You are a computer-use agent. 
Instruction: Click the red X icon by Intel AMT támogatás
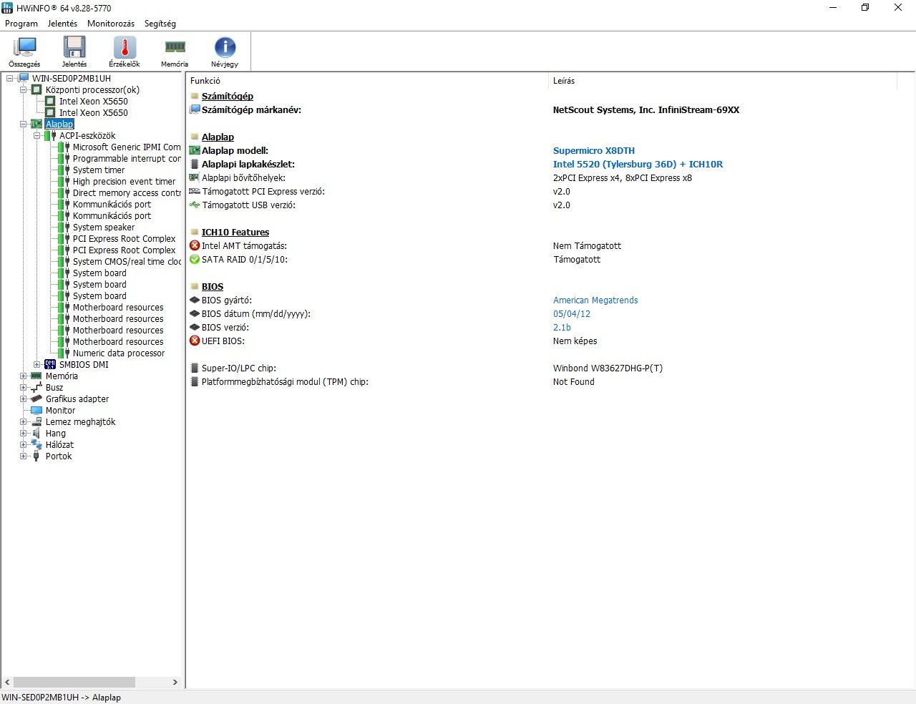(x=195, y=245)
